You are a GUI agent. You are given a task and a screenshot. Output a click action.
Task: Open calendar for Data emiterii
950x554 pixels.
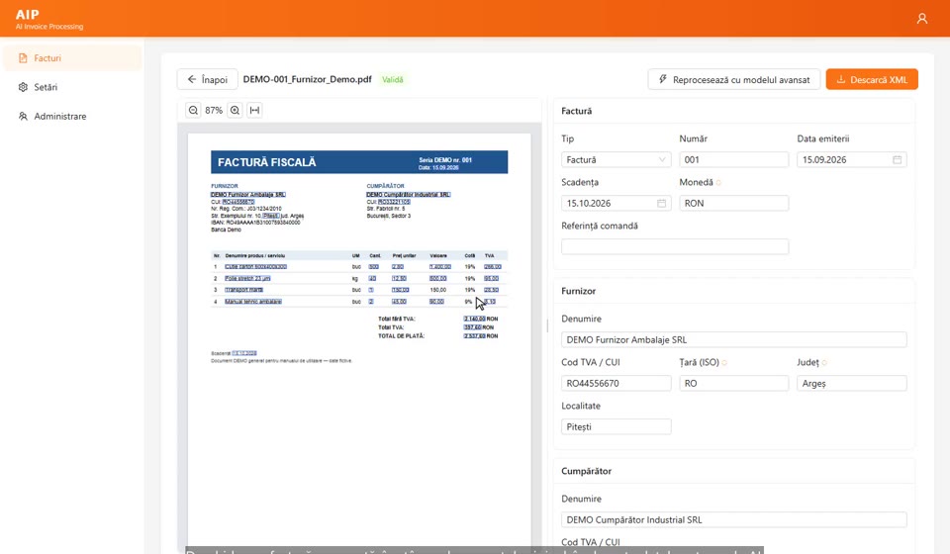(x=897, y=160)
